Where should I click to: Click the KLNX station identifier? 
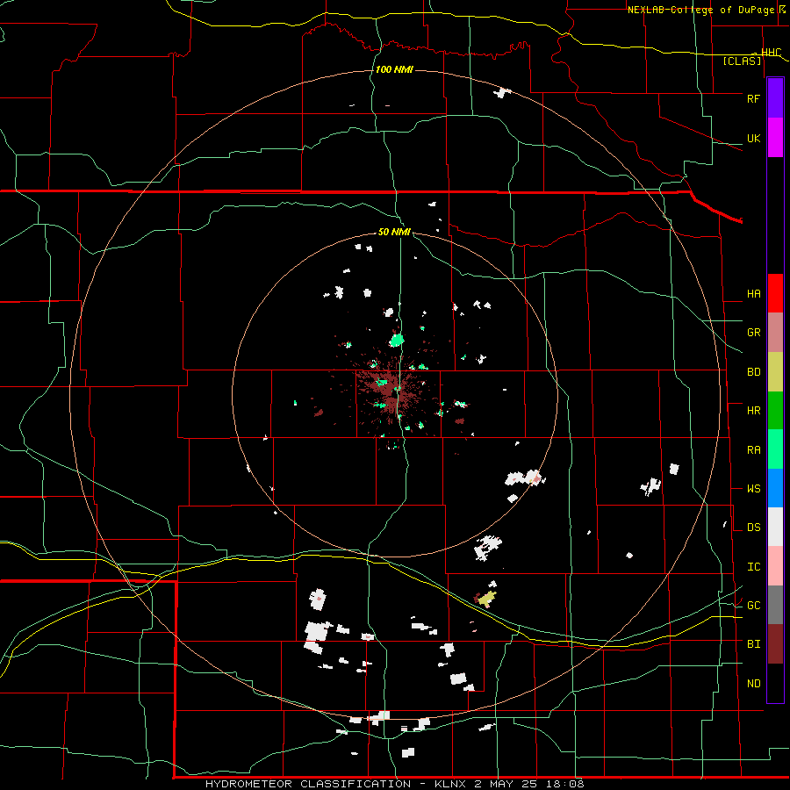(451, 784)
